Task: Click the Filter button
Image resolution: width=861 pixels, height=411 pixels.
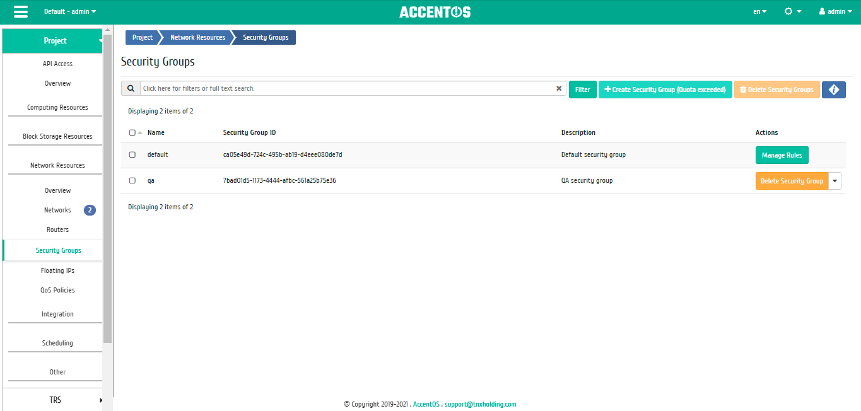Action: click(583, 90)
